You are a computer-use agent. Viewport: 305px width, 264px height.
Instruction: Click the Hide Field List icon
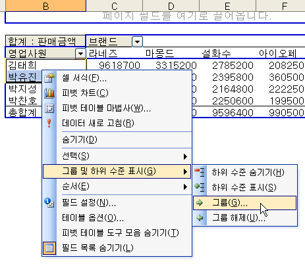(49, 248)
